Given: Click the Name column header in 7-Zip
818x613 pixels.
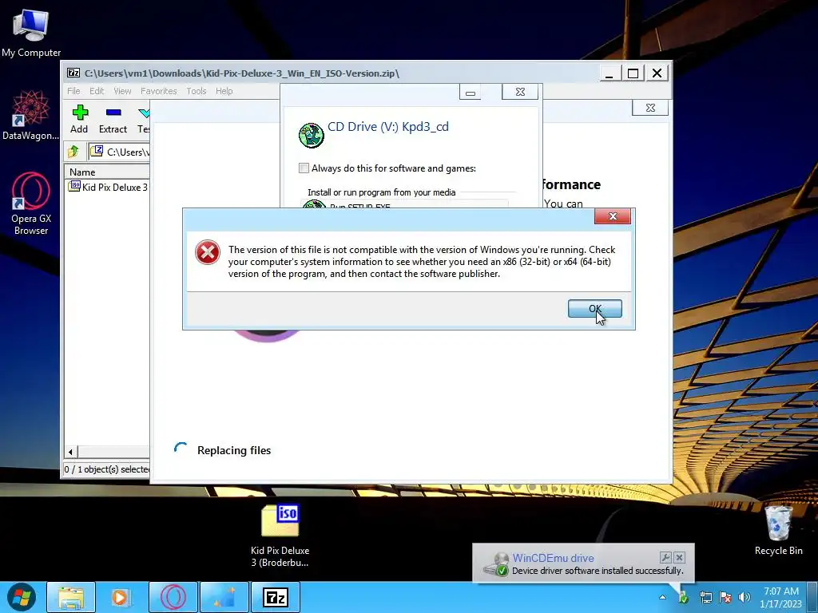Looking at the screenshot, I should [x=106, y=172].
